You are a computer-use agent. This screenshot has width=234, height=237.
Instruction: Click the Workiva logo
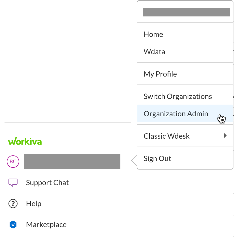(x=25, y=141)
